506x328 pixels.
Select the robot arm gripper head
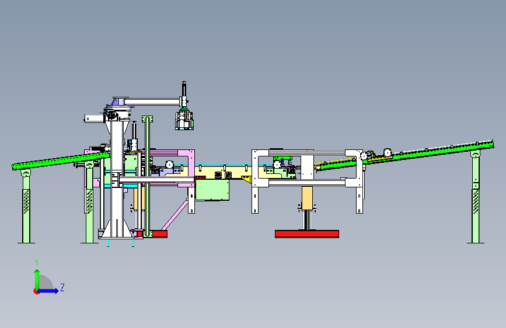[184, 120]
